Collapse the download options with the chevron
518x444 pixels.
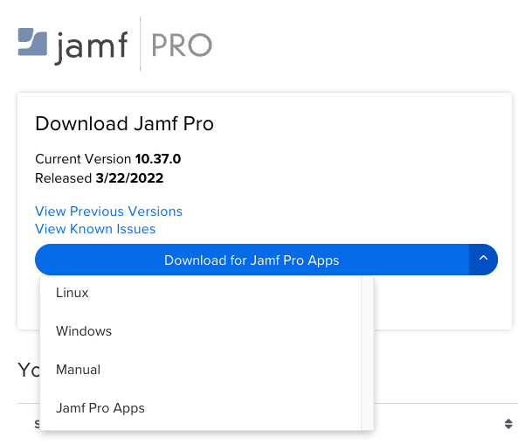pyautogui.click(x=483, y=260)
